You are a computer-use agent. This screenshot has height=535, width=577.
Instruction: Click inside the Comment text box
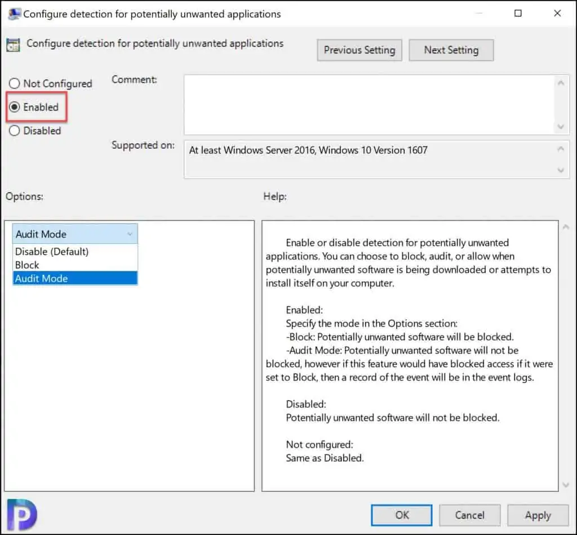369,105
